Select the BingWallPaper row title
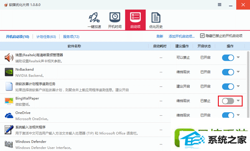Viewport: 250px width, 151px height. click(27, 98)
